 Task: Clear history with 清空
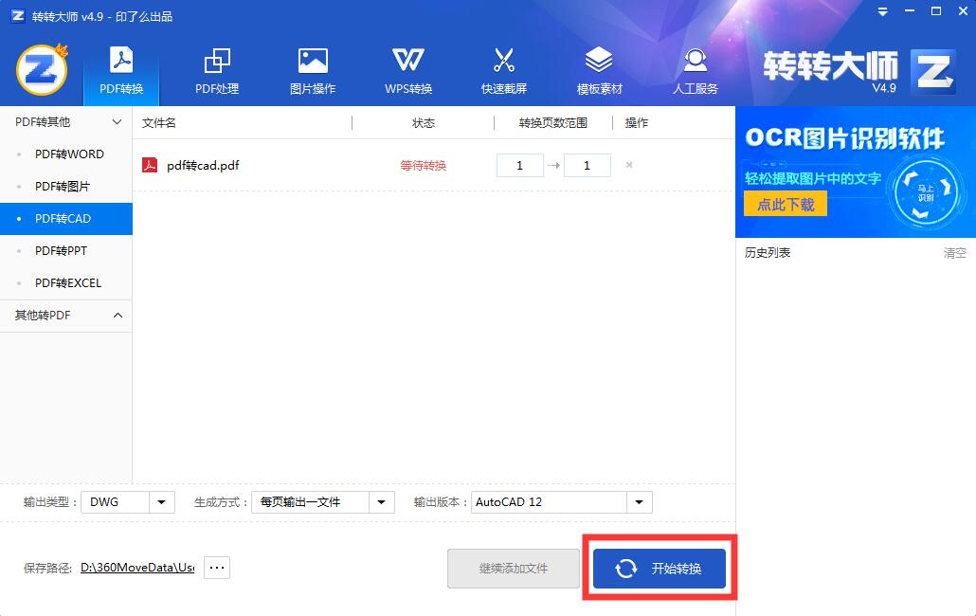click(955, 253)
